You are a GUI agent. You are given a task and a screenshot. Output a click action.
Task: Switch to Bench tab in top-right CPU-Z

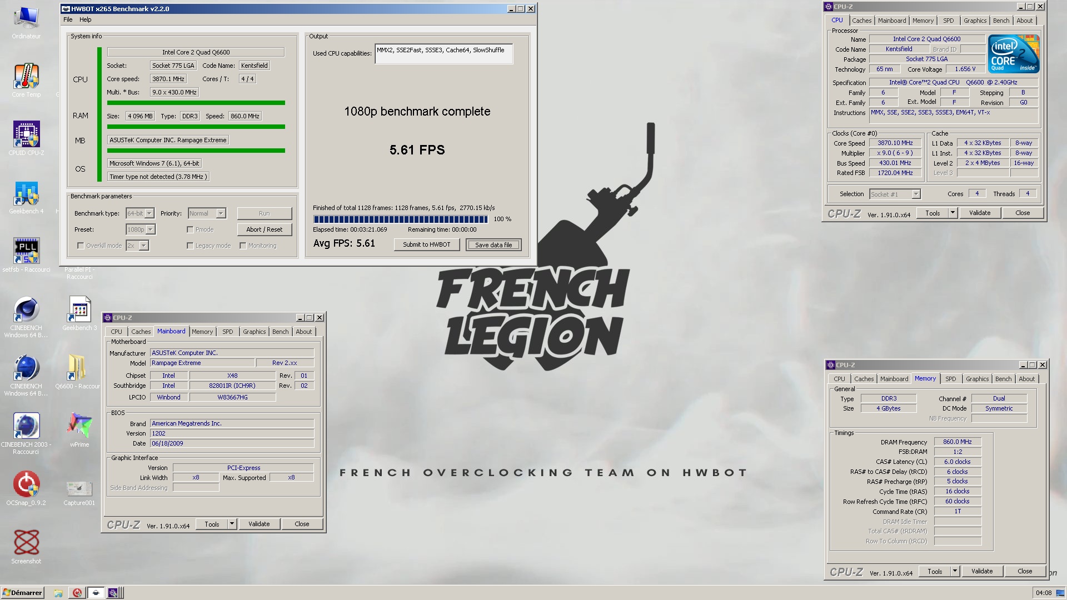tap(1001, 21)
